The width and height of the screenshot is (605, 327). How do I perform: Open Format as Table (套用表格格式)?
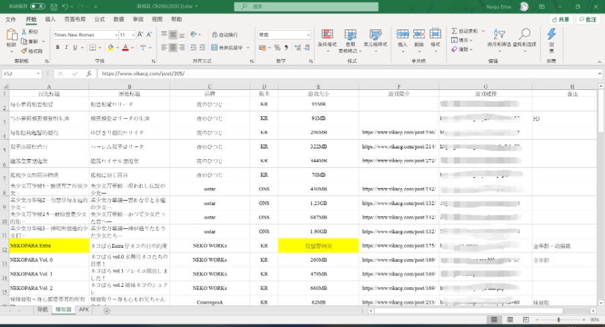click(350, 41)
